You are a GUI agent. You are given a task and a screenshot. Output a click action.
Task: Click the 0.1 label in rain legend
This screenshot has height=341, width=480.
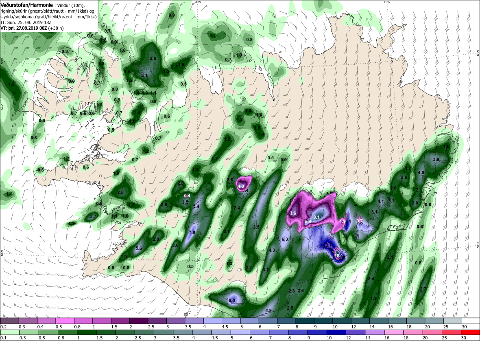tap(3, 338)
